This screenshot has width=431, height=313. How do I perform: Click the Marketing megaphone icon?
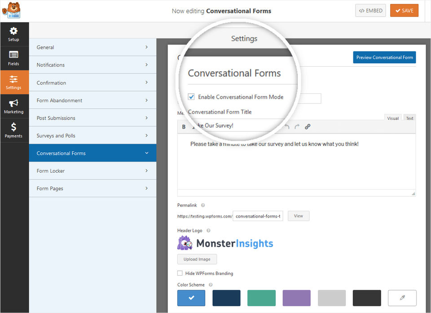pyautogui.click(x=13, y=104)
